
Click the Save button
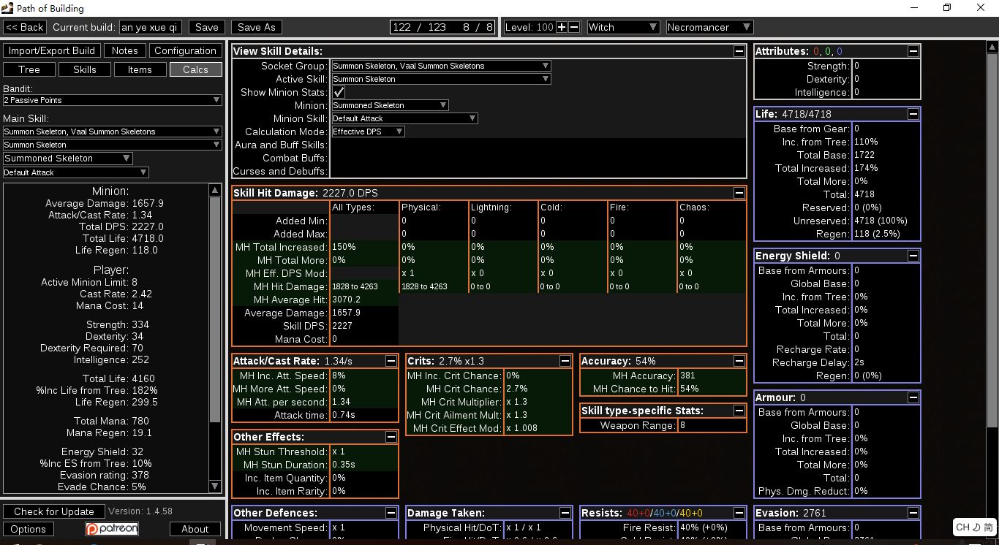point(207,27)
